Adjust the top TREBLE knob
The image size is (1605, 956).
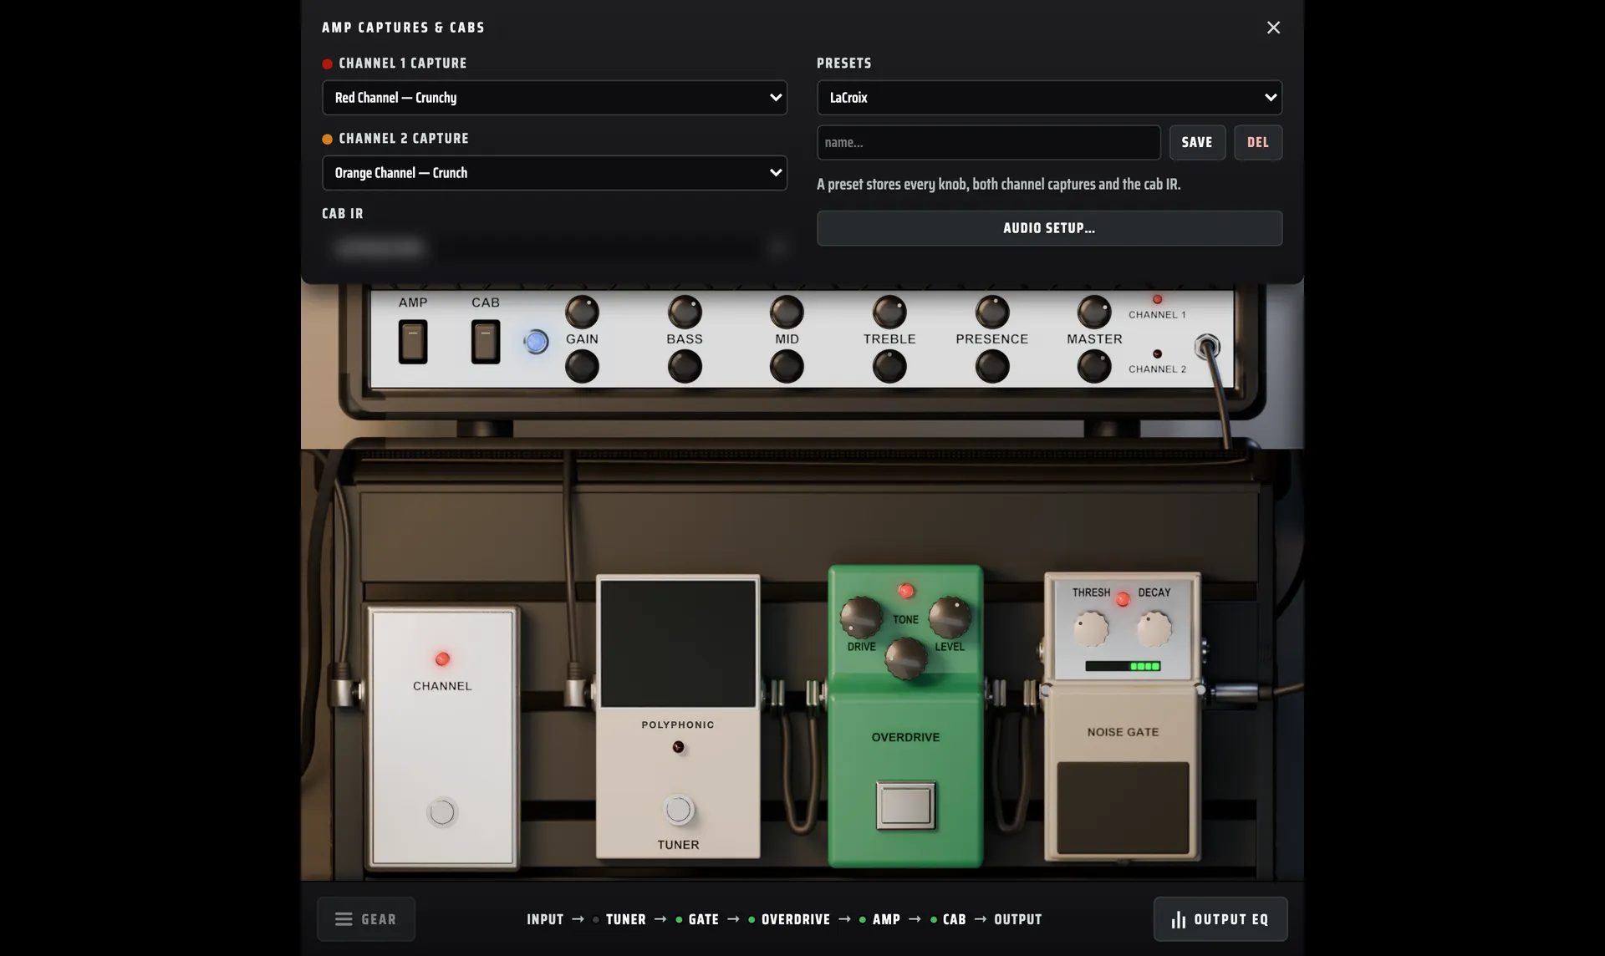point(889,312)
